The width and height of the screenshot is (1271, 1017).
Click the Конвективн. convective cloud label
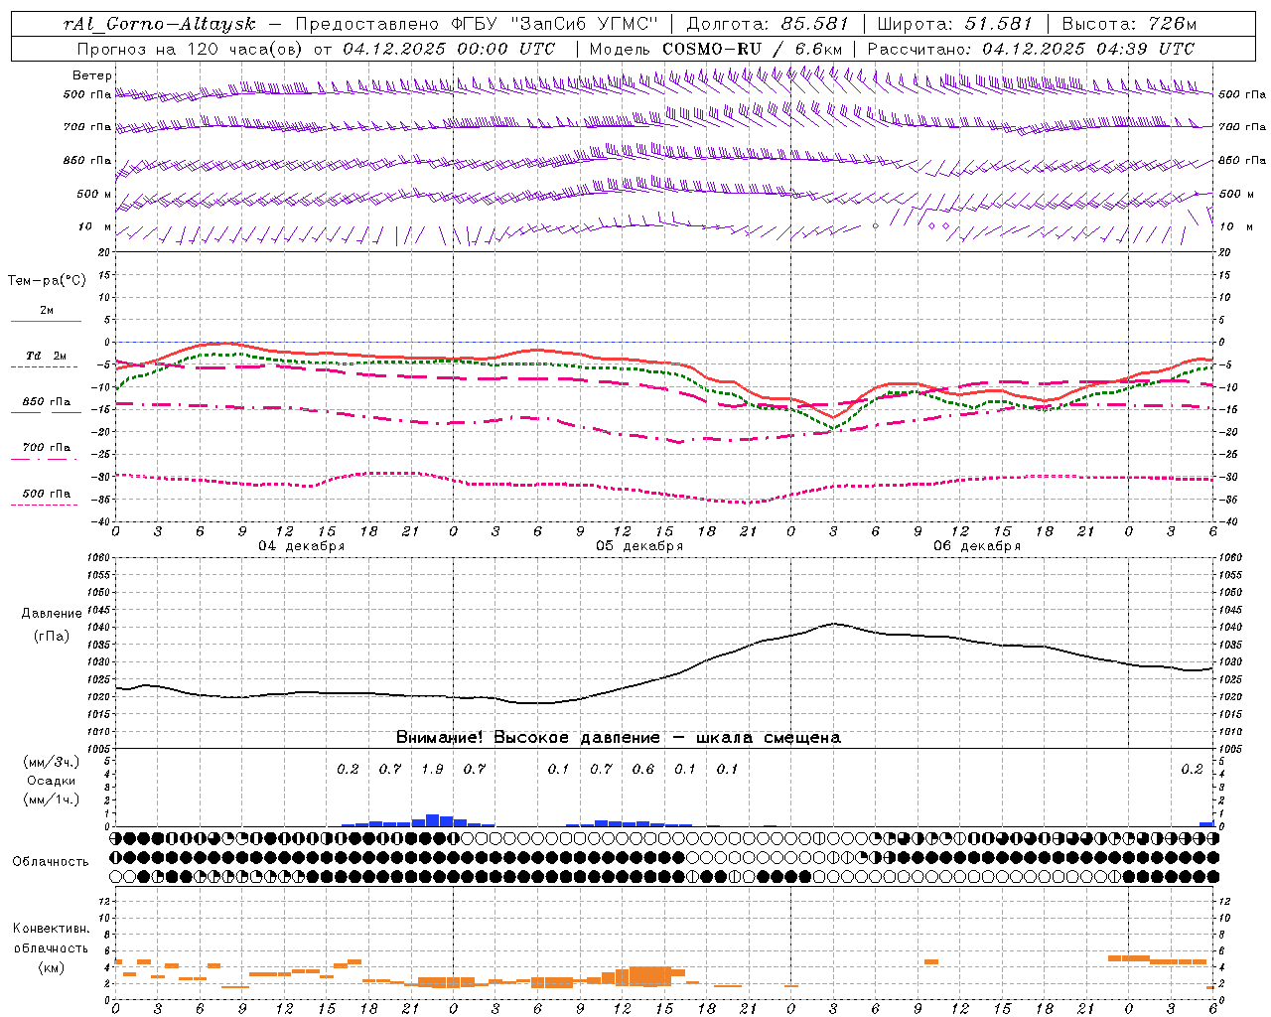52,929
